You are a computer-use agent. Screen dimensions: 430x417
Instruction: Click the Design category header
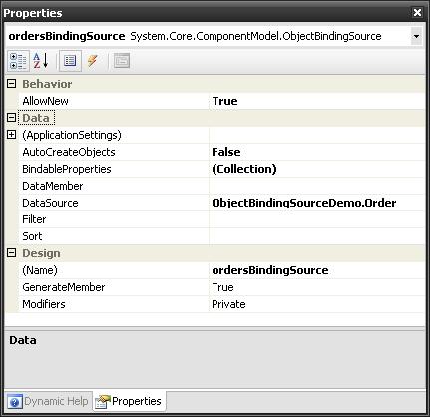pyautogui.click(x=41, y=253)
